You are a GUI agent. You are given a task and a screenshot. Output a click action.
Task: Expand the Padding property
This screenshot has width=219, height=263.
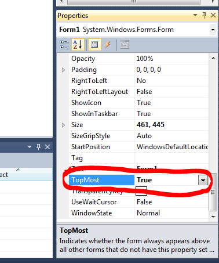pos(63,70)
